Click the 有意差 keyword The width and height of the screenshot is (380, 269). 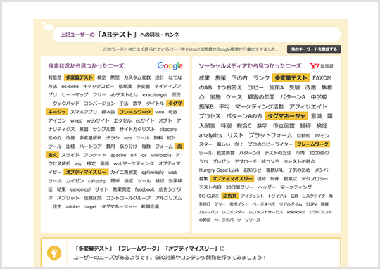pos(55,77)
